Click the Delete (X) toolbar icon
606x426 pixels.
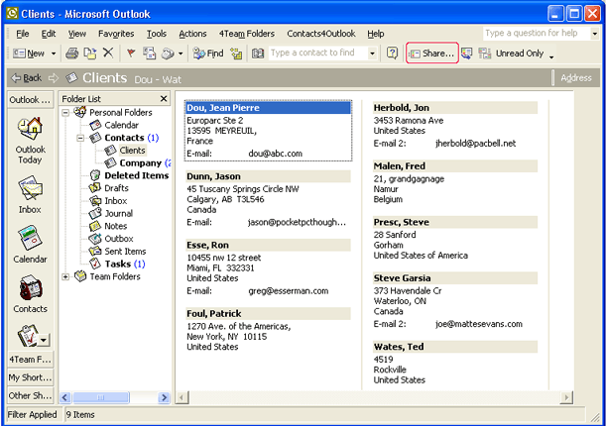coord(107,53)
